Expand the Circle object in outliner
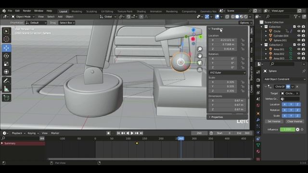The height and width of the screenshot is (173, 308). click(266, 31)
